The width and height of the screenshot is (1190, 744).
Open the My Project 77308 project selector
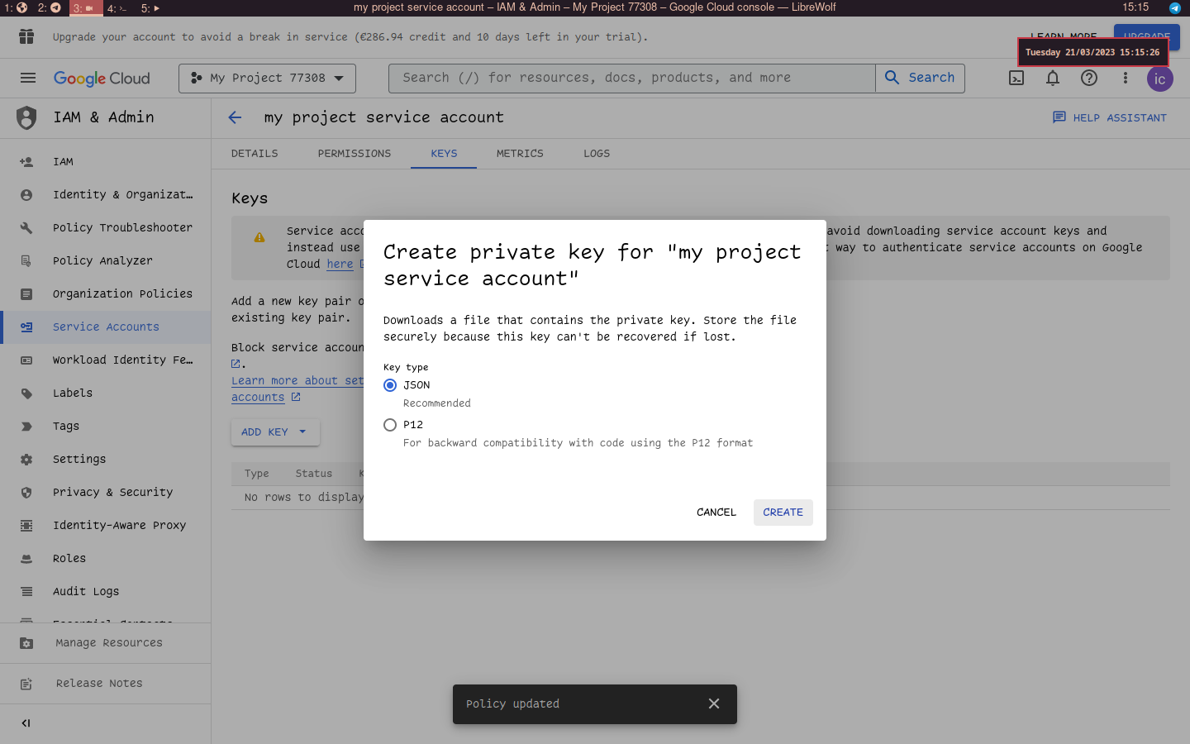pyautogui.click(x=267, y=78)
